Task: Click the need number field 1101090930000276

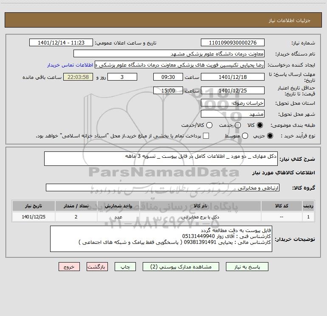Action: [233, 43]
